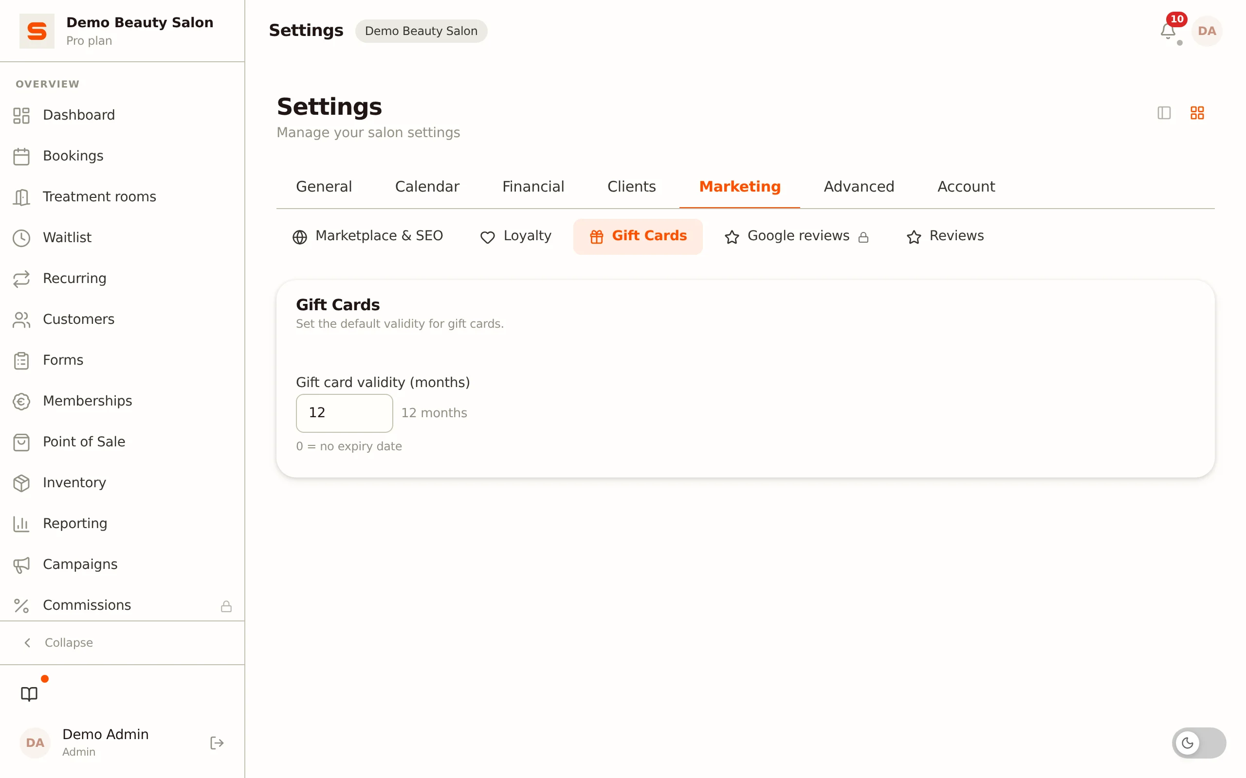Click the Marketplace globe icon
This screenshot has height=778, width=1246.
click(x=300, y=237)
